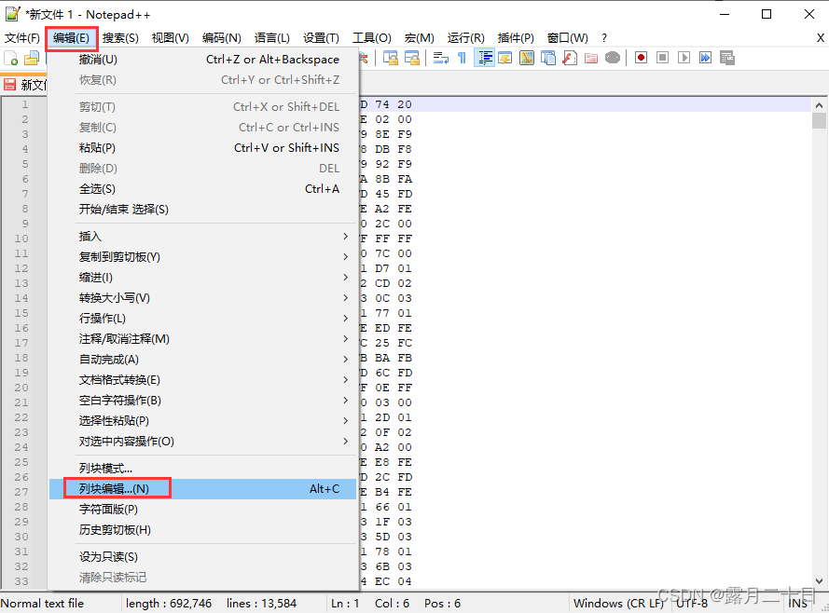Image resolution: width=829 pixels, height=613 pixels.
Task: Open the 设置(T) menu
Action: coord(321,38)
